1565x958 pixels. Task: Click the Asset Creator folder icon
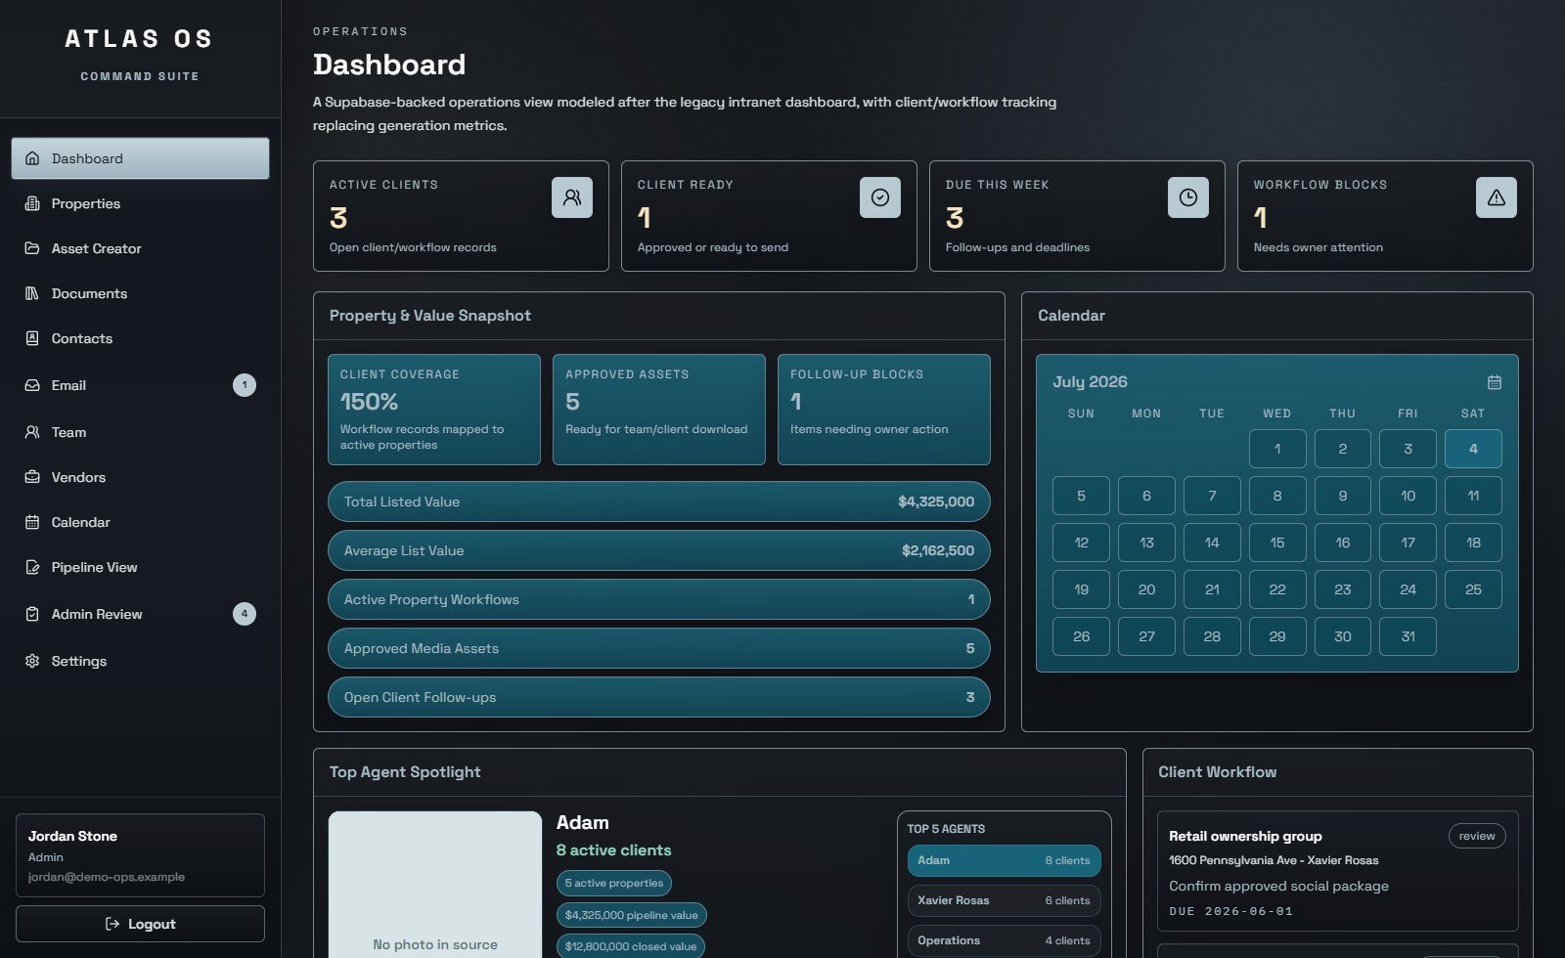point(32,248)
